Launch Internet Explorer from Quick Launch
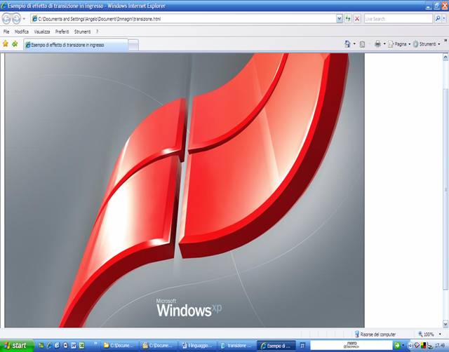449x352 pixels. coord(49,346)
